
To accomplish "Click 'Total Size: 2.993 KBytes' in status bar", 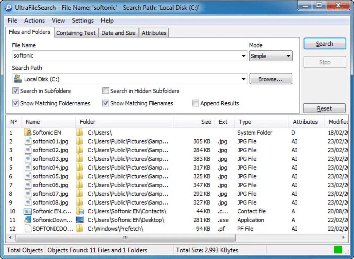I will pyautogui.click(x=207, y=250).
